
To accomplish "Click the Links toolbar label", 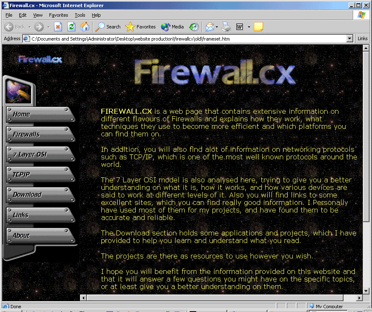I will click(362, 38).
